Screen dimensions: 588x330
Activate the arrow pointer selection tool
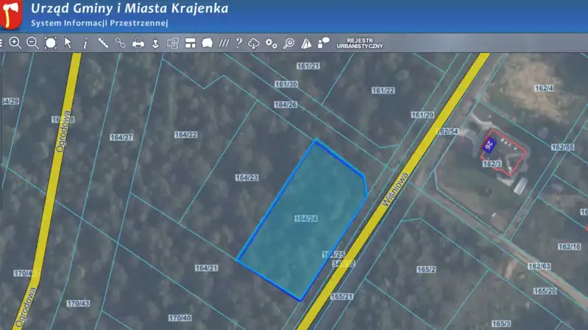[x=68, y=43]
